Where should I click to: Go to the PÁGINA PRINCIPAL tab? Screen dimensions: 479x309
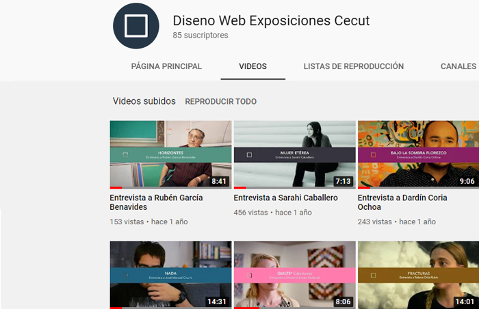(x=166, y=66)
